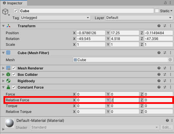Disable the Constant Force checkbox

click(x=14, y=87)
